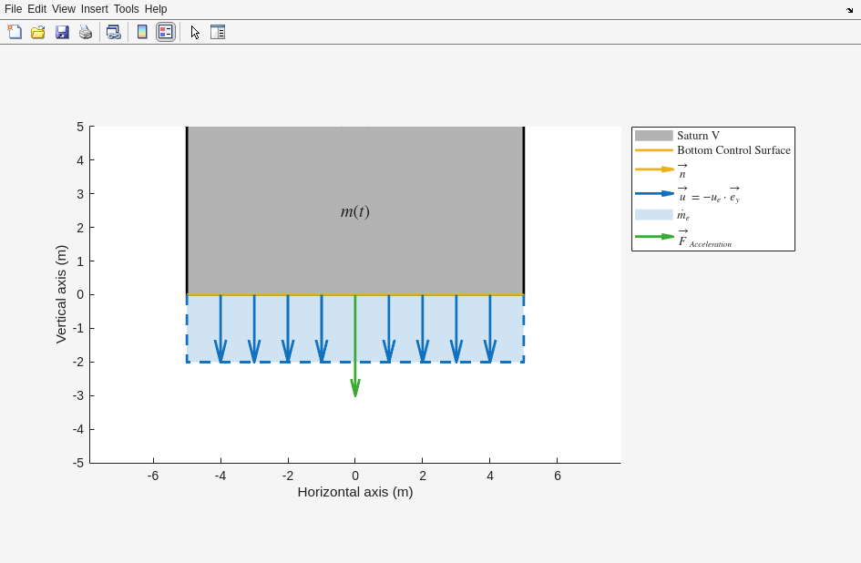Viewport: 861px width, 563px height.
Task: Click the Link Plot toolbar icon
Action: (113, 32)
